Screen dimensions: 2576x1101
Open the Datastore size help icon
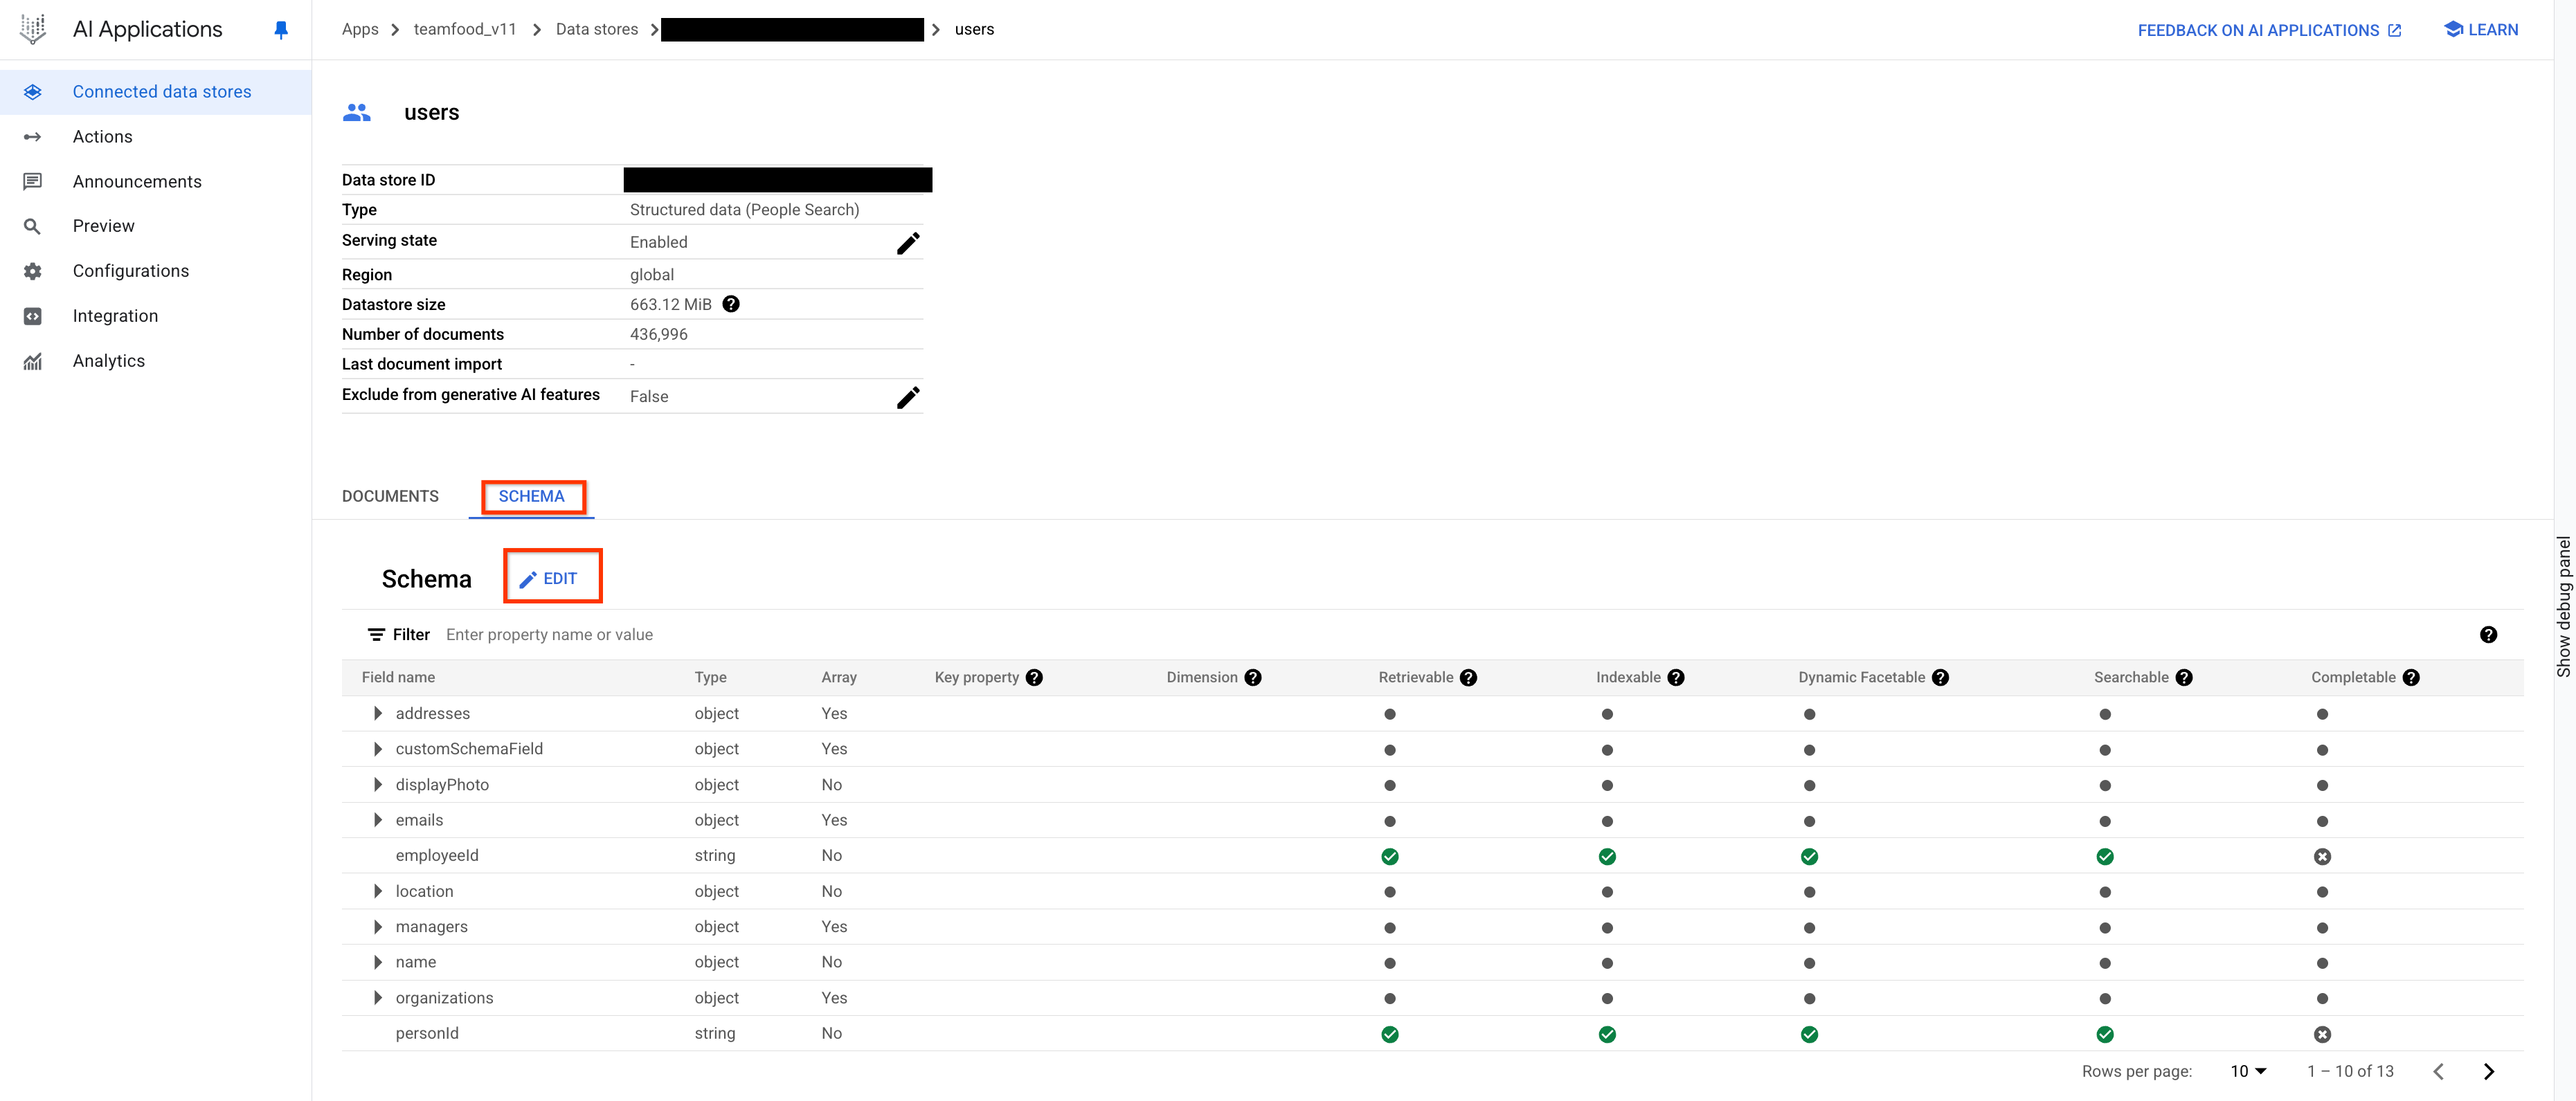click(731, 304)
